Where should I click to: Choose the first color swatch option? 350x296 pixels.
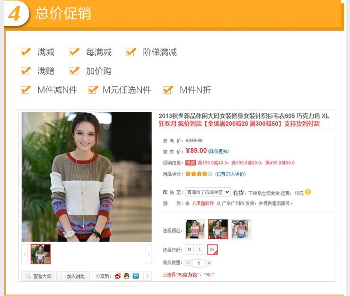pyautogui.click(x=195, y=229)
